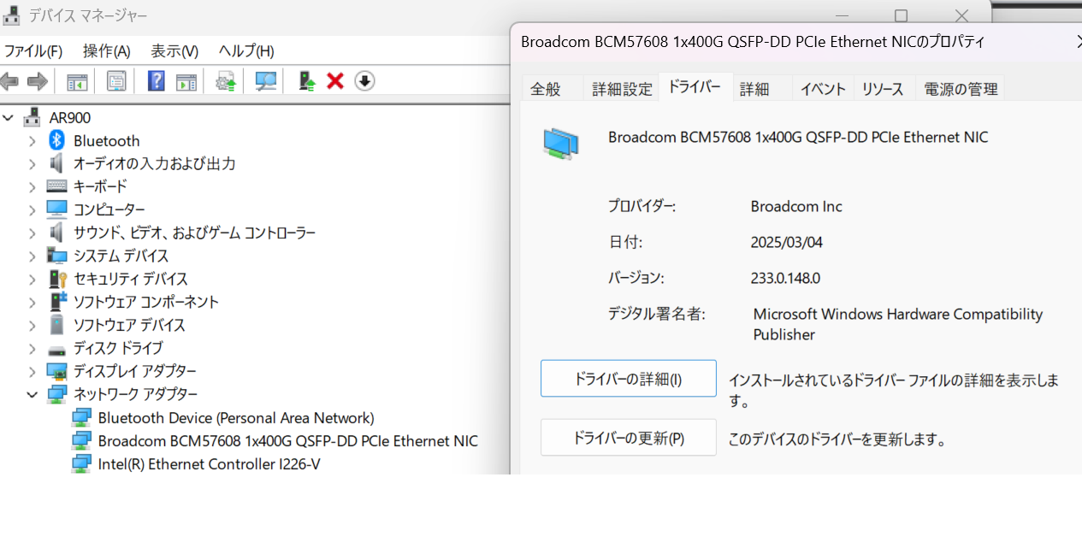This screenshot has width=1082, height=554.
Task: Click the Forward arrow toolbar icon
Action: pyautogui.click(x=37, y=81)
